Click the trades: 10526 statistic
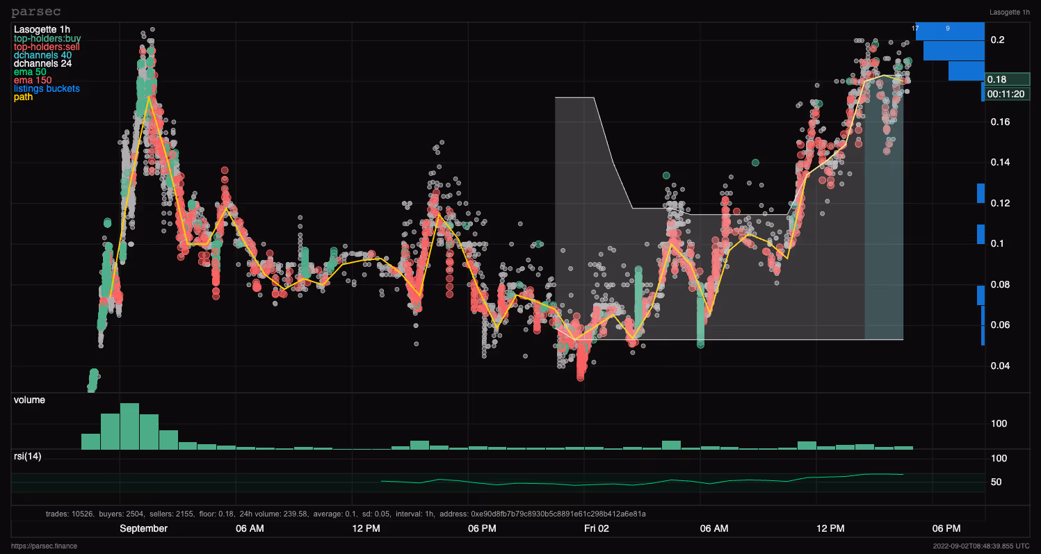 (70, 514)
